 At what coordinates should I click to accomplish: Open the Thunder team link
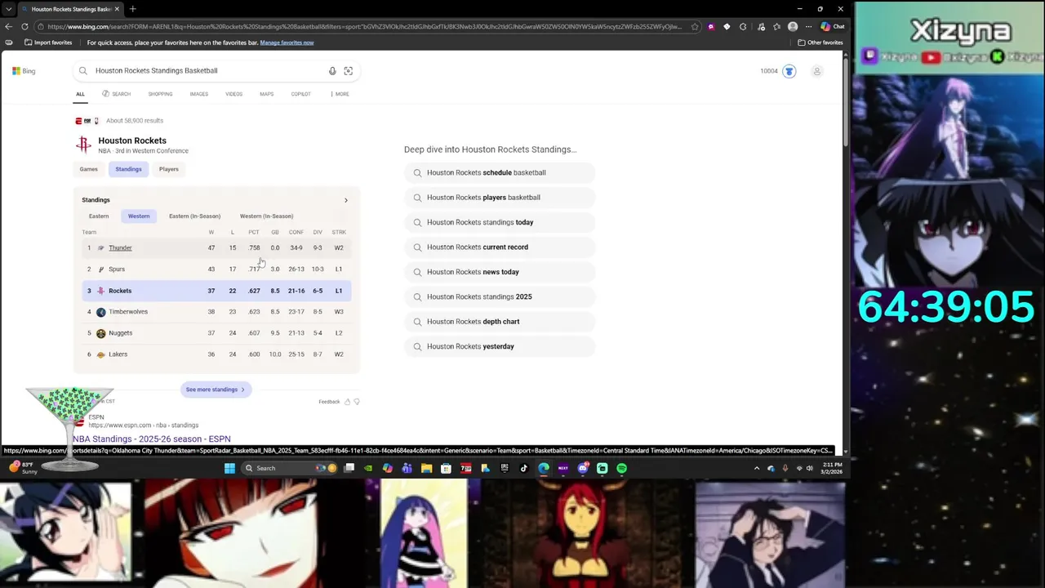[120, 247]
